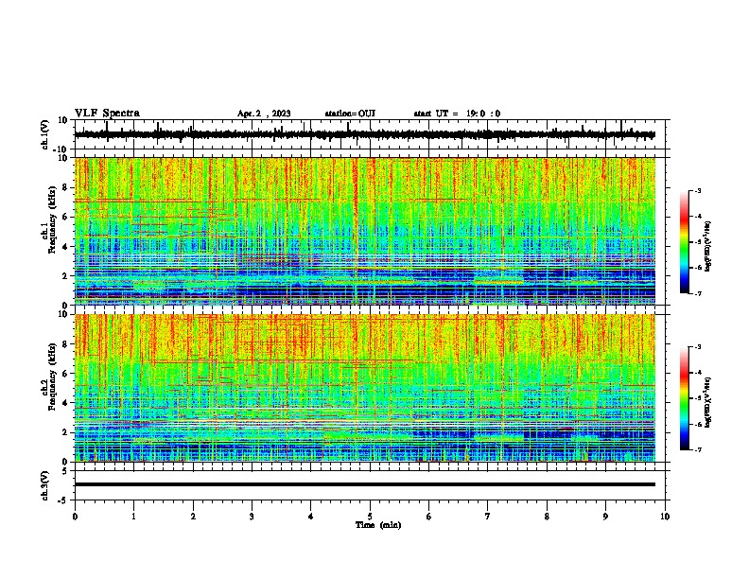This screenshot has width=749, height=579.
Task: Click the 8 kHz tick on ch.1 frequency axis
Action: coord(65,187)
